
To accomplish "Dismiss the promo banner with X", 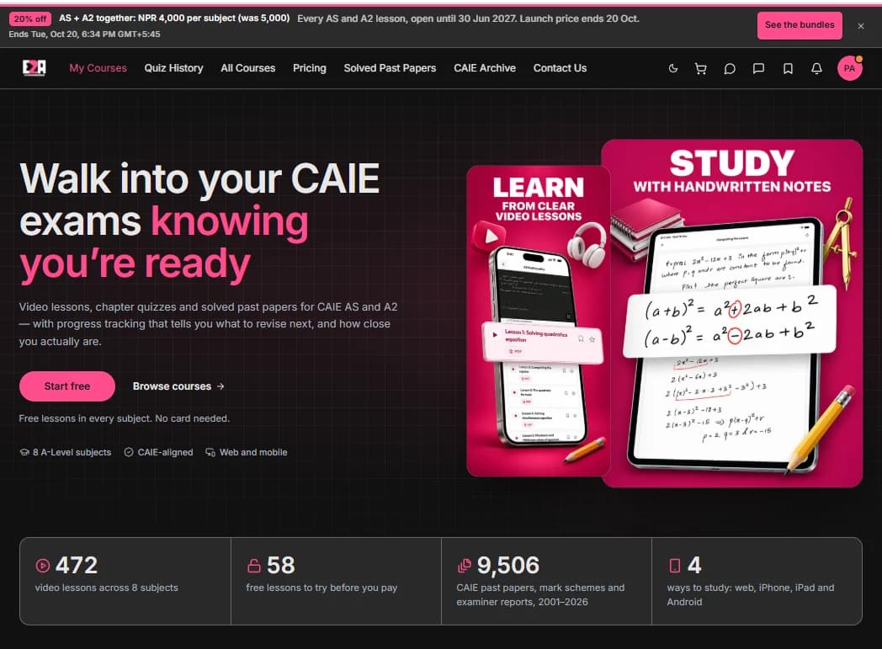I will click(861, 26).
